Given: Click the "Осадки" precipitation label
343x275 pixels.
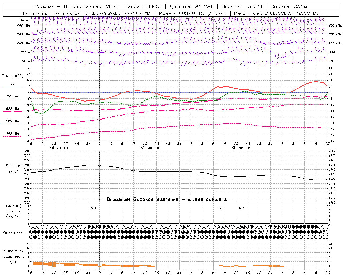Looking at the screenshot, I should click(x=14, y=211).
